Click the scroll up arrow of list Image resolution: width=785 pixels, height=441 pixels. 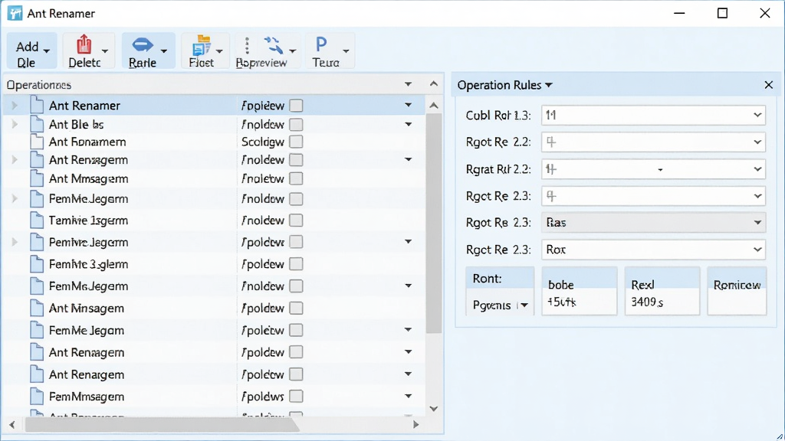(434, 106)
